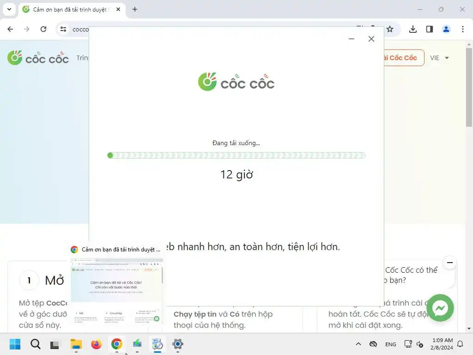Click the orange Tải Cốc Cốc button
473x355 pixels.
[404, 58]
